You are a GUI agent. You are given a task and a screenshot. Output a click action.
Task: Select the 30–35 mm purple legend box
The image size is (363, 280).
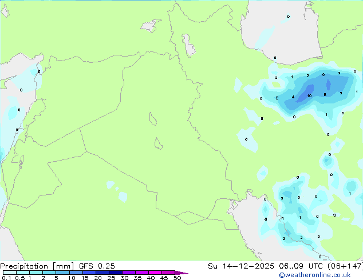[x=128, y=273]
